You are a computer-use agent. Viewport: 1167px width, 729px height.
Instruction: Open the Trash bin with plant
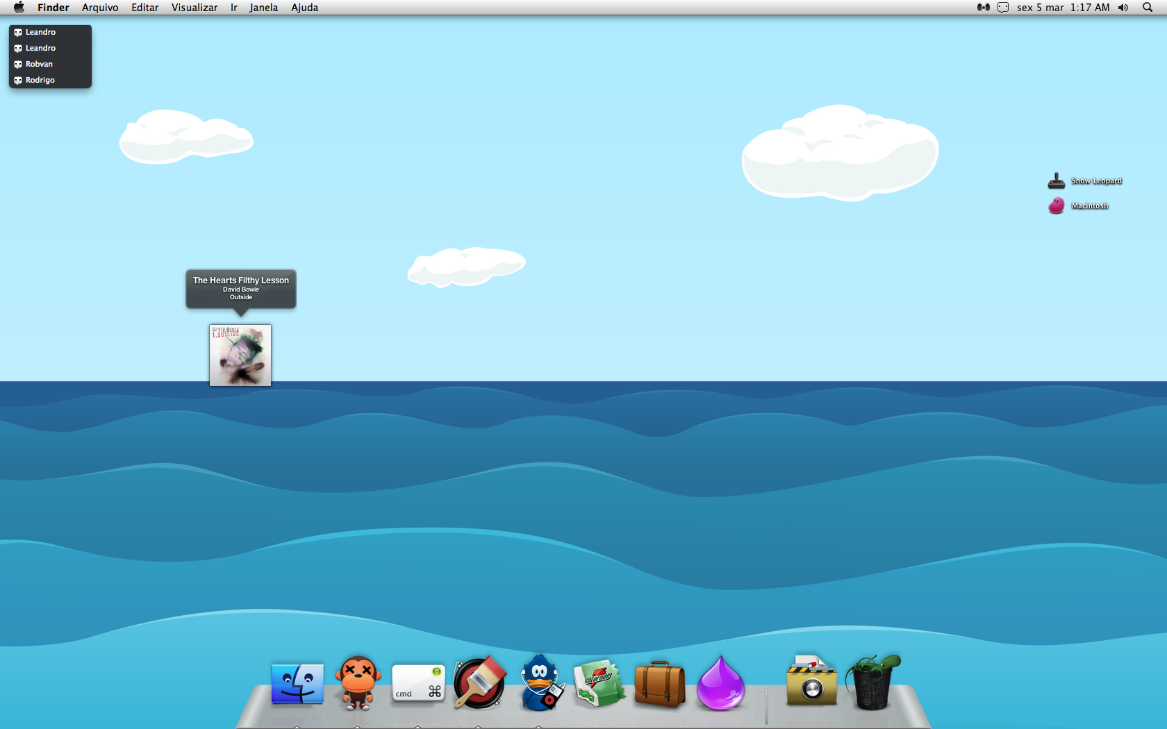[x=872, y=682]
